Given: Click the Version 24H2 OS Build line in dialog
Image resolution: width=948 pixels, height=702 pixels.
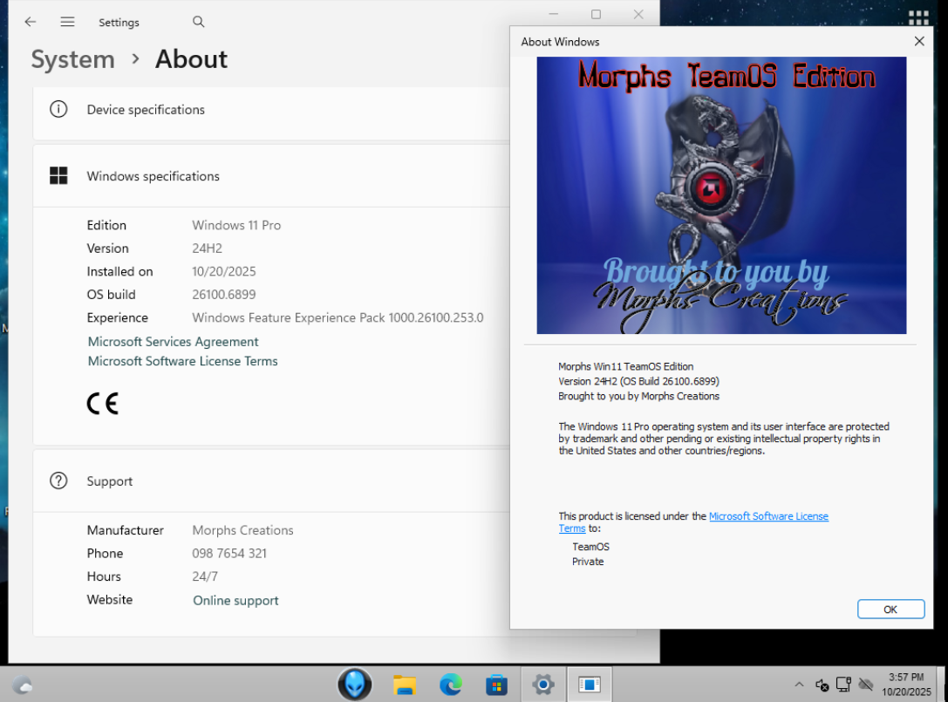Looking at the screenshot, I should 638,382.
